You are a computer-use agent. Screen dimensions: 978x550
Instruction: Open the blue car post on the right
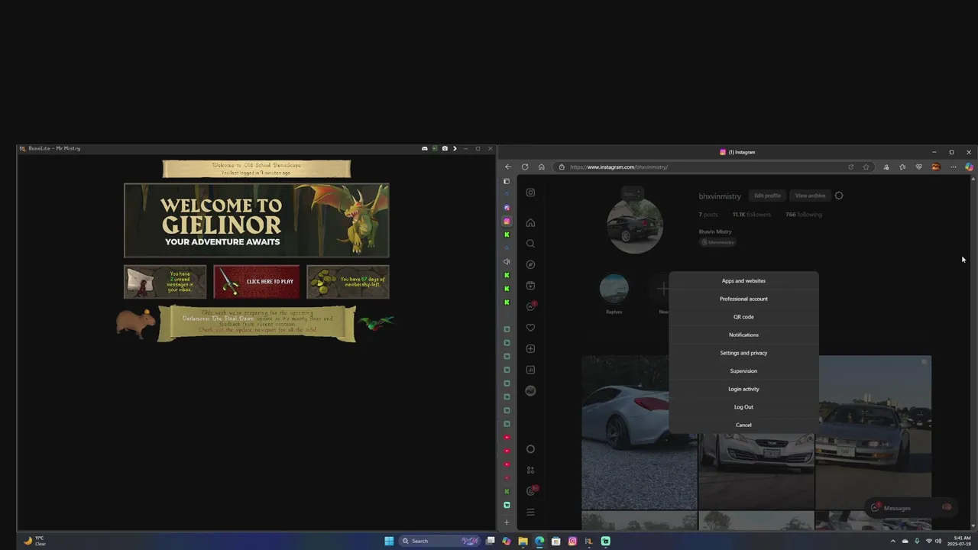click(873, 432)
